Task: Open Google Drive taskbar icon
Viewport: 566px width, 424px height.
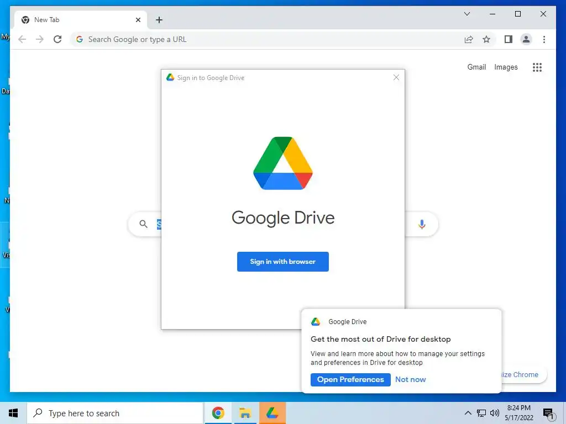Action: [272, 413]
